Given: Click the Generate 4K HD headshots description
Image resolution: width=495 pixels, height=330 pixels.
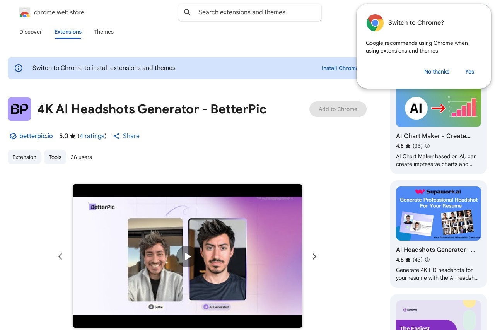Looking at the screenshot, I should coord(437,274).
